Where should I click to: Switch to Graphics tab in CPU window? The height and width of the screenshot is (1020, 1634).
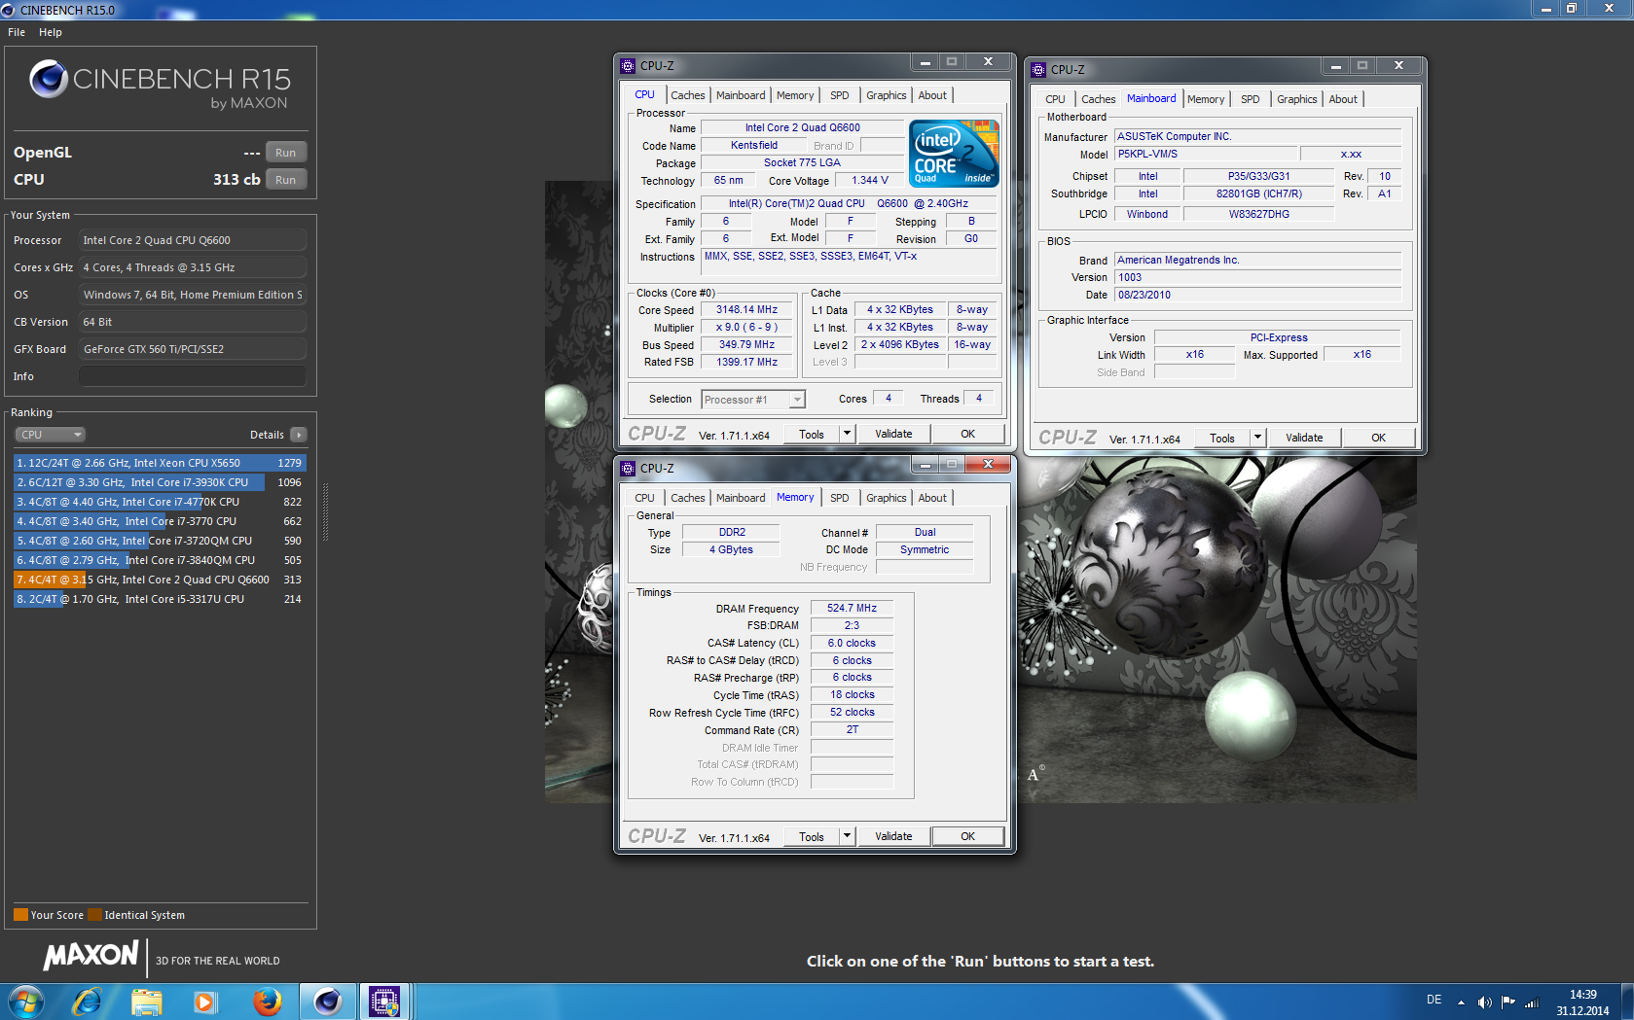point(887,95)
